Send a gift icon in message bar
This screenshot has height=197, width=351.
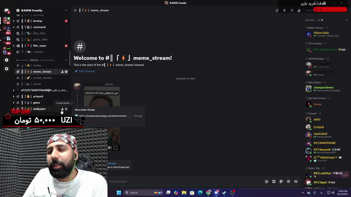point(266,181)
